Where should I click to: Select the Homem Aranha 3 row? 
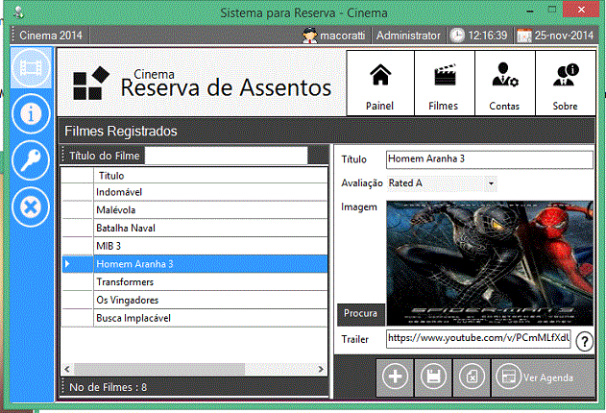tap(194, 264)
